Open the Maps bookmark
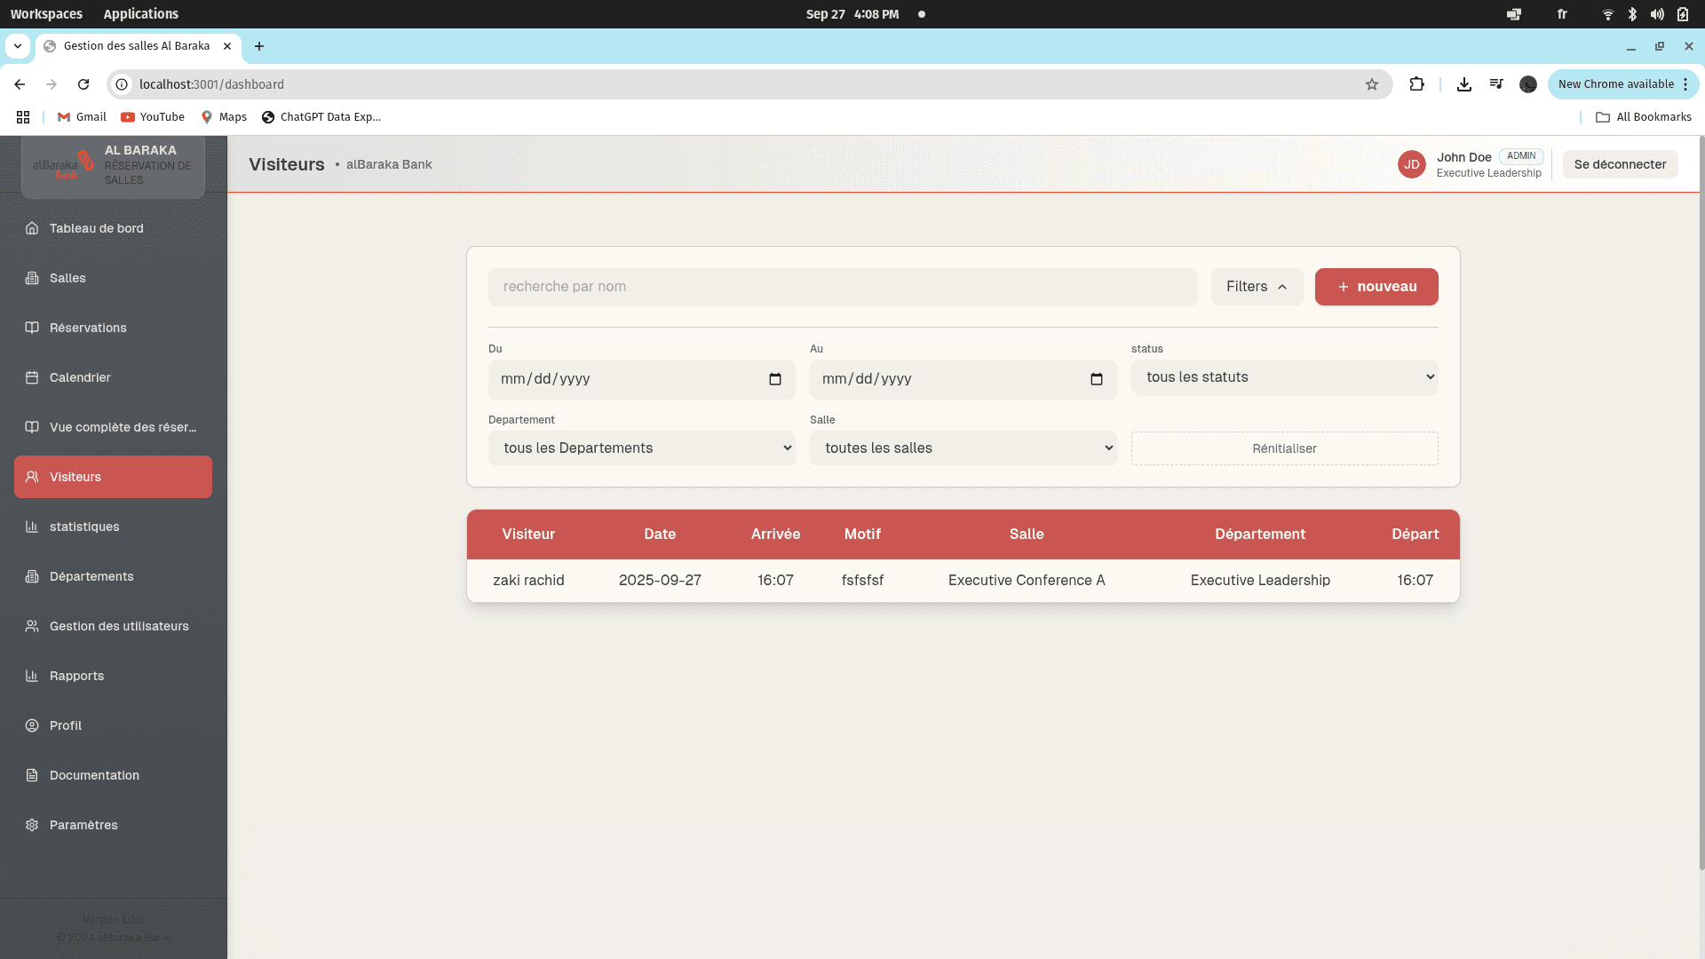The image size is (1705, 959). click(x=224, y=117)
